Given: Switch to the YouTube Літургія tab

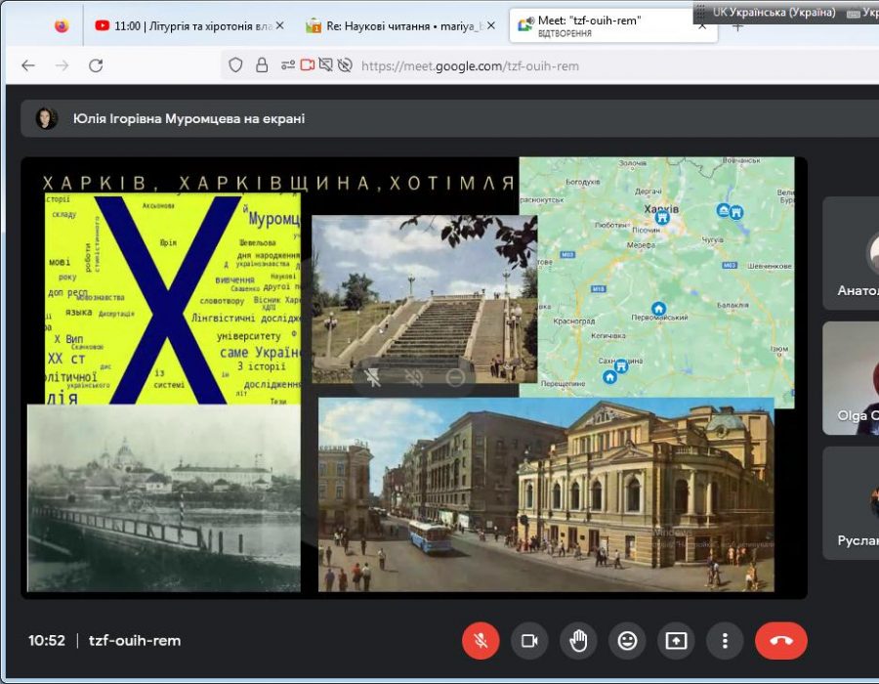Looking at the screenshot, I should (x=186, y=26).
